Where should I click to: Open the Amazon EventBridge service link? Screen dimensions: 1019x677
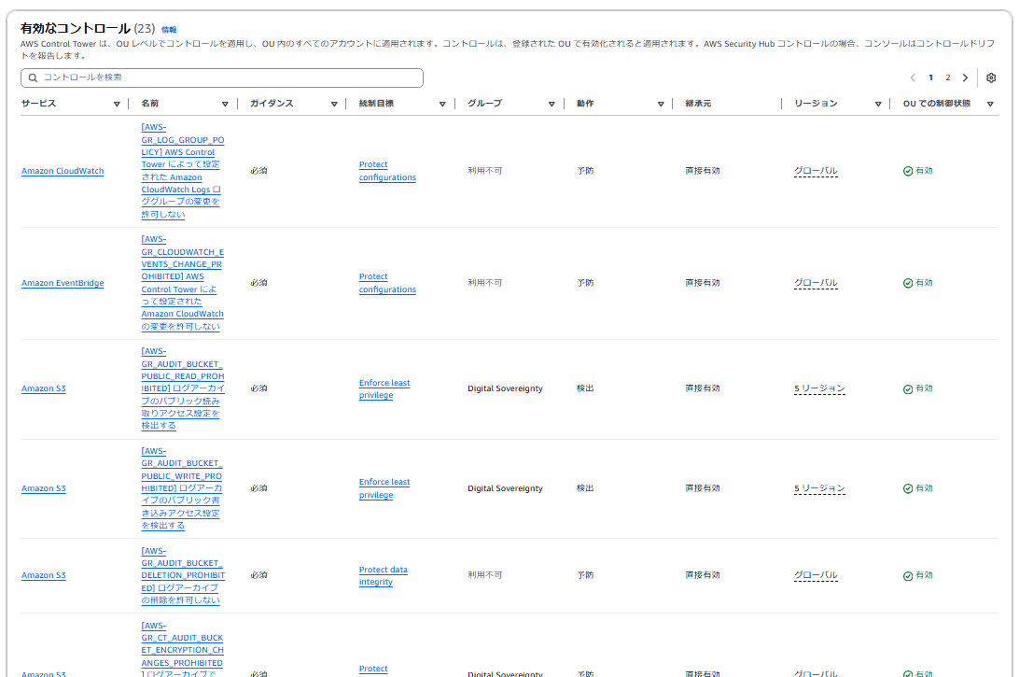point(63,283)
